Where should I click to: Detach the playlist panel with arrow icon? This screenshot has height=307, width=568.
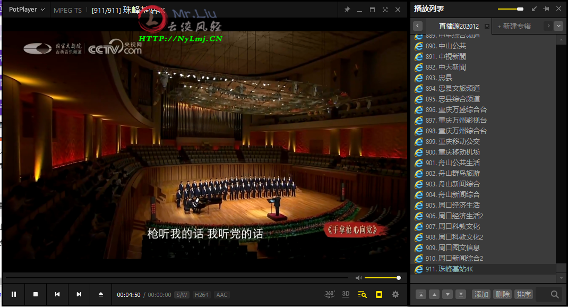(x=535, y=8)
